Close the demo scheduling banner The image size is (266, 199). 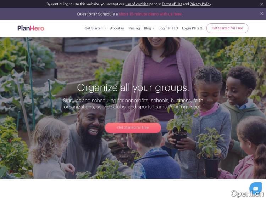pos(262,13)
